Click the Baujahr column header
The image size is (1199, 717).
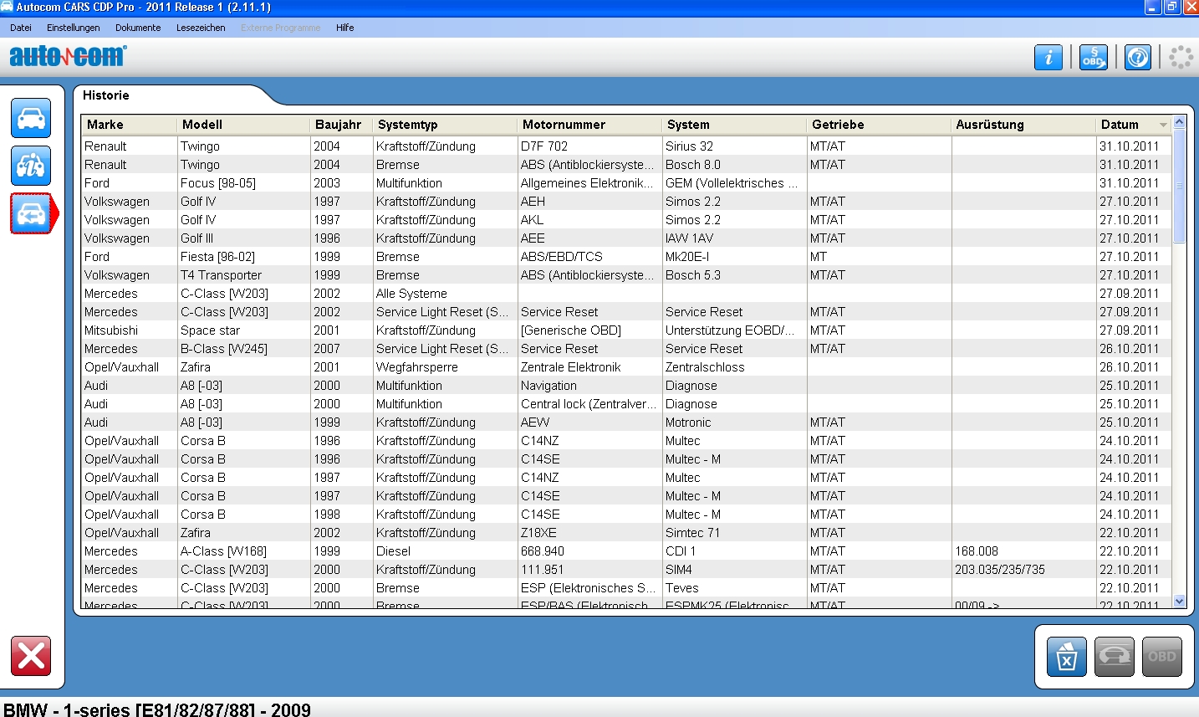point(338,125)
